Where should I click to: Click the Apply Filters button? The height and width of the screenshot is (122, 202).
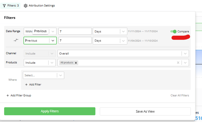50,111
